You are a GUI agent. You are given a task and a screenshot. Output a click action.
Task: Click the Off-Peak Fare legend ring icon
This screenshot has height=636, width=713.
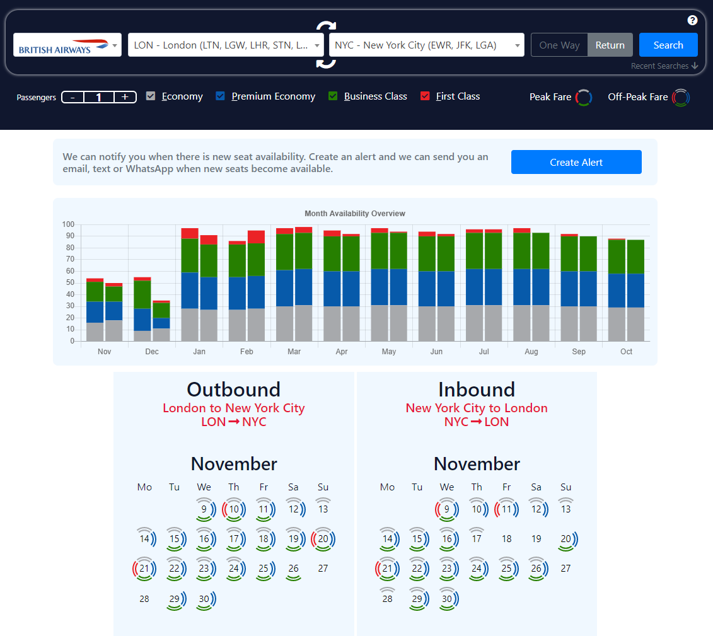(681, 97)
